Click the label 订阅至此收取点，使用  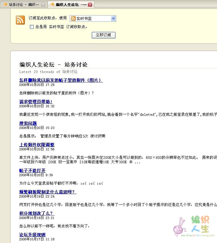[x=48, y=18]
